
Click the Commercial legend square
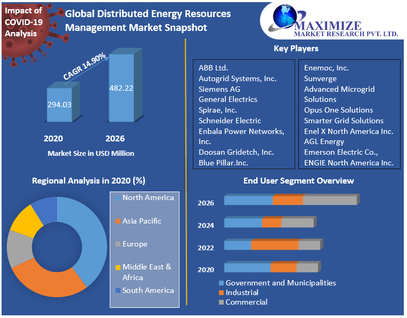[x=221, y=303]
